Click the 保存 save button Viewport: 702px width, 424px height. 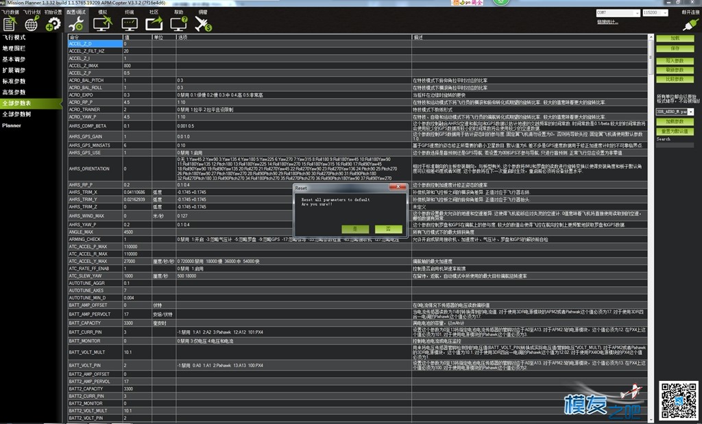coord(675,49)
